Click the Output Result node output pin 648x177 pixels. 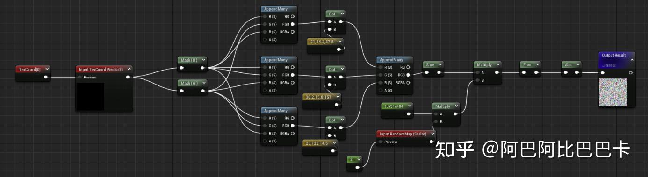point(631,72)
